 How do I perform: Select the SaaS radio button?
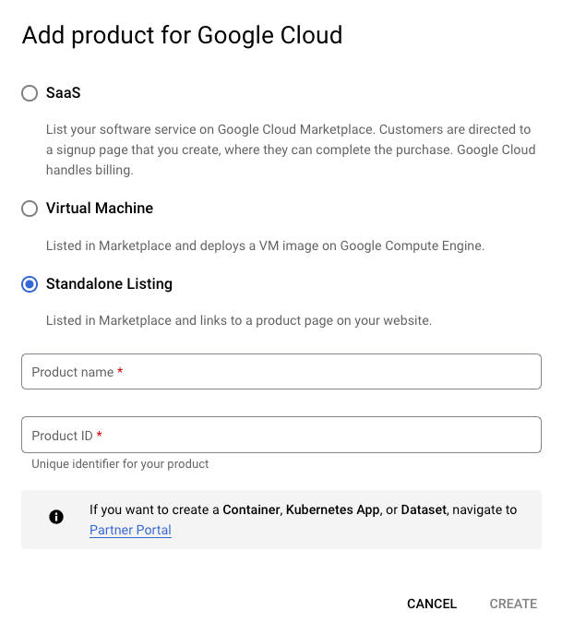(30, 92)
